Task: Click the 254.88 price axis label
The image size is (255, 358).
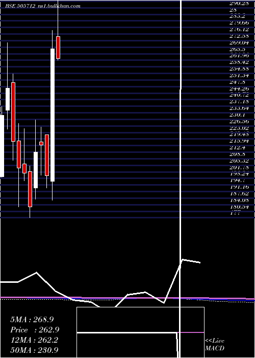Action: [x=239, y=69]
